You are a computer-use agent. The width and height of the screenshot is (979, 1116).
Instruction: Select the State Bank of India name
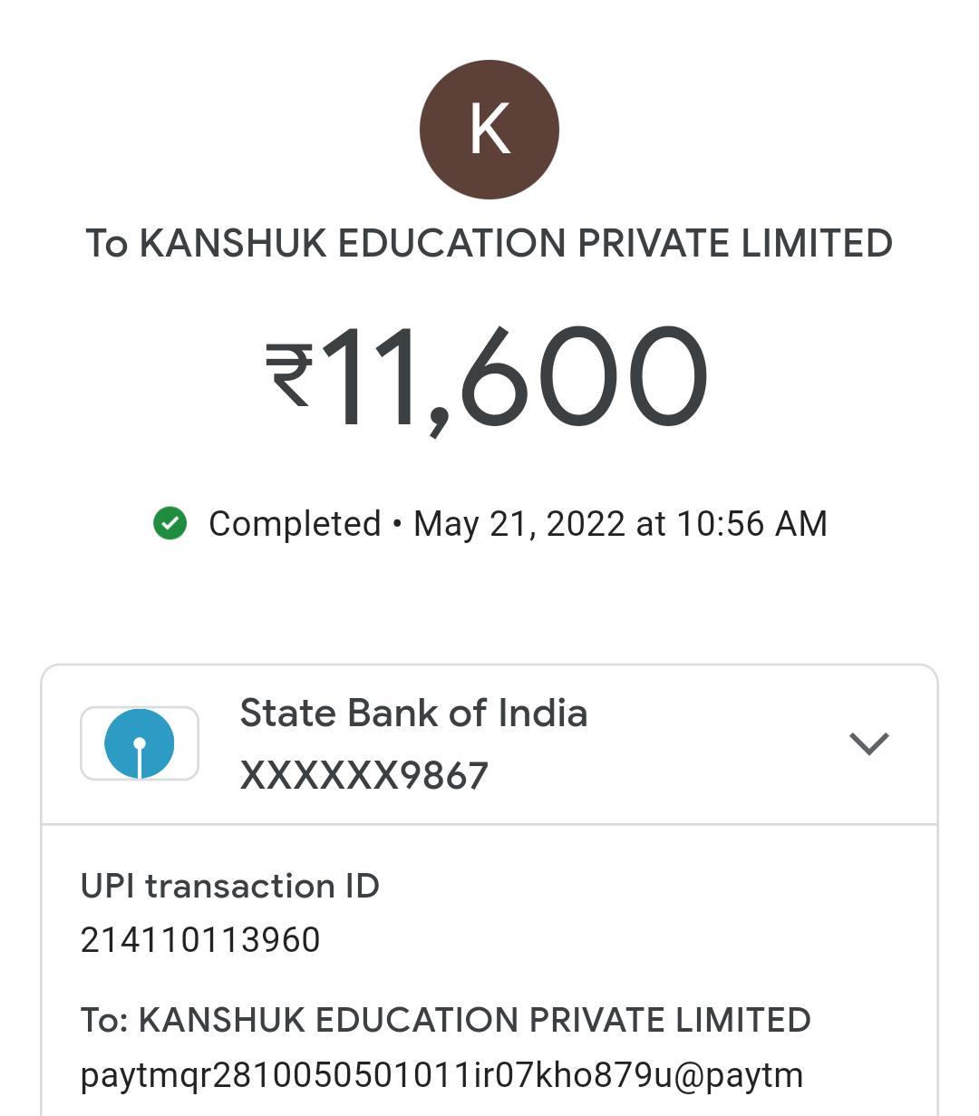(413, 713)
